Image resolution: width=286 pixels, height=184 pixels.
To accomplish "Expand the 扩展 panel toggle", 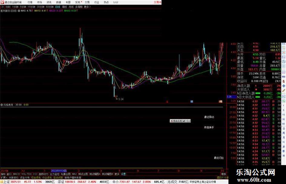I will point(4,177).
